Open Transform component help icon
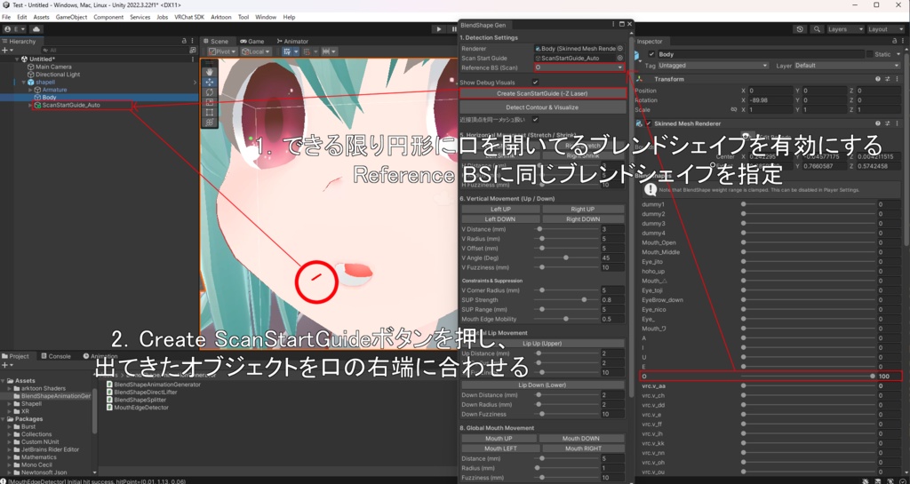This screenshot has width=910, height=484. point(878,79)
